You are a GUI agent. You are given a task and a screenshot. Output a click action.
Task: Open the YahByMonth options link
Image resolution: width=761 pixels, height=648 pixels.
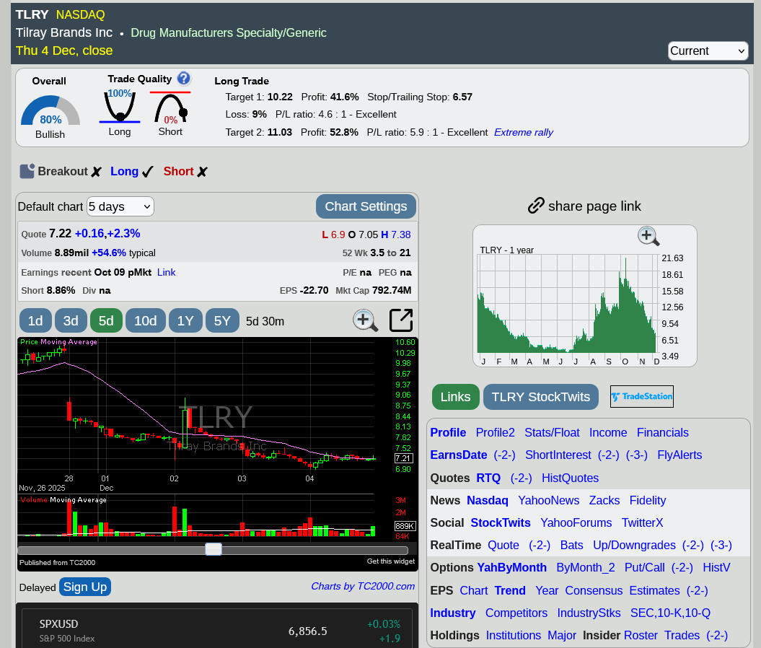coord(511,567)
